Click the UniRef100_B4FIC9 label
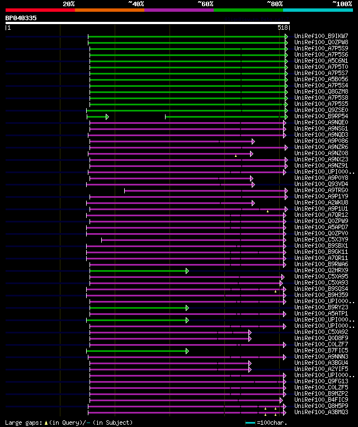This screenshot has height=427, width=358. coord(321,400)
